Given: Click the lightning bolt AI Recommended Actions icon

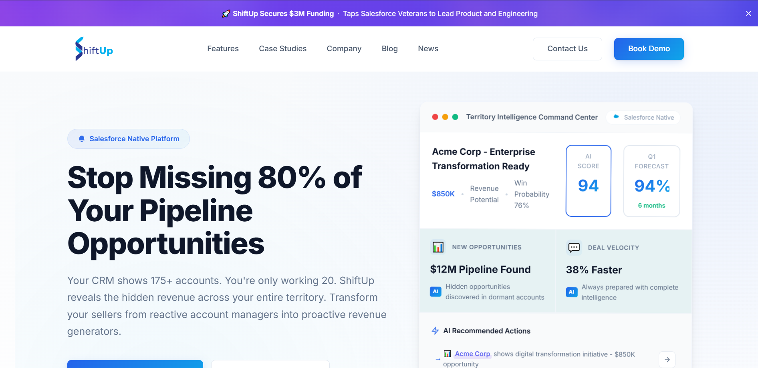Looking at the screenshot, I should coord(435,330).
